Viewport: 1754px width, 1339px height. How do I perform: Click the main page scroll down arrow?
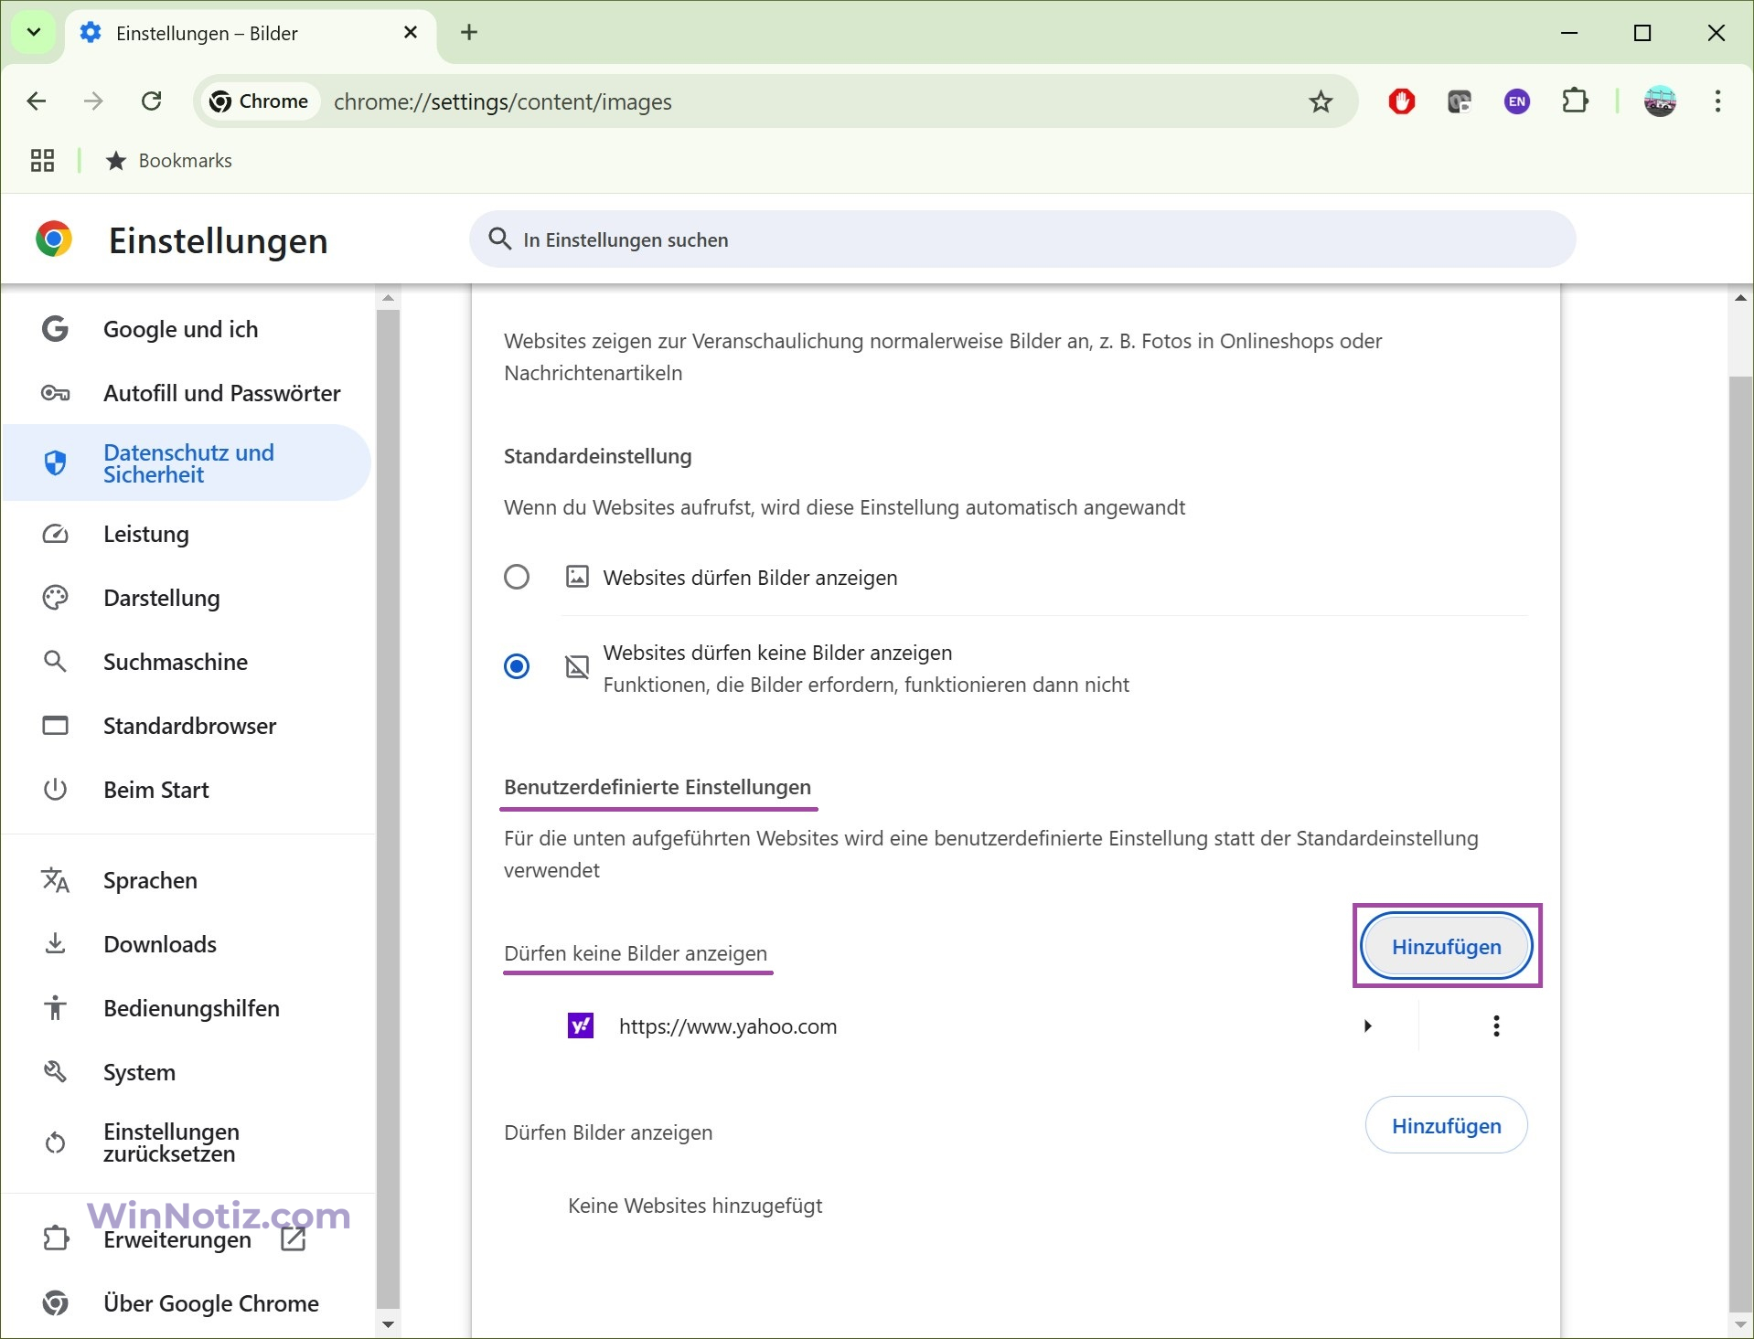click(x=1740, y=1324)
